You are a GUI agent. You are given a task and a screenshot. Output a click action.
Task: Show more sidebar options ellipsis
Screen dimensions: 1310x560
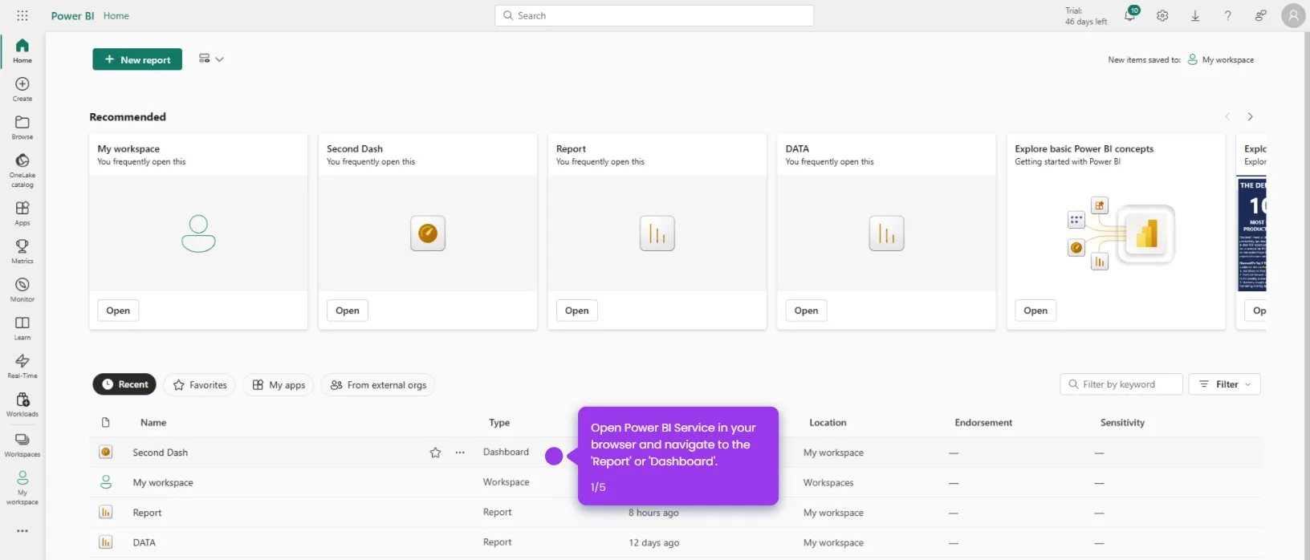22,531
